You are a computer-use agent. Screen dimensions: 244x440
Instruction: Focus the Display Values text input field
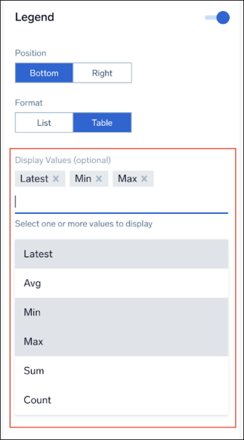coord(121,202)
